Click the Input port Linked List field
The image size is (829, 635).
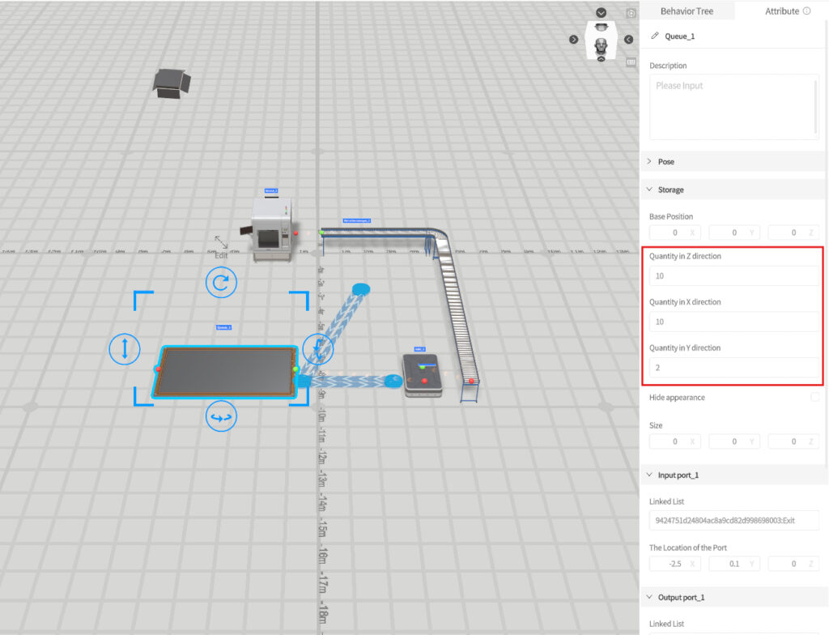[733, 520]
